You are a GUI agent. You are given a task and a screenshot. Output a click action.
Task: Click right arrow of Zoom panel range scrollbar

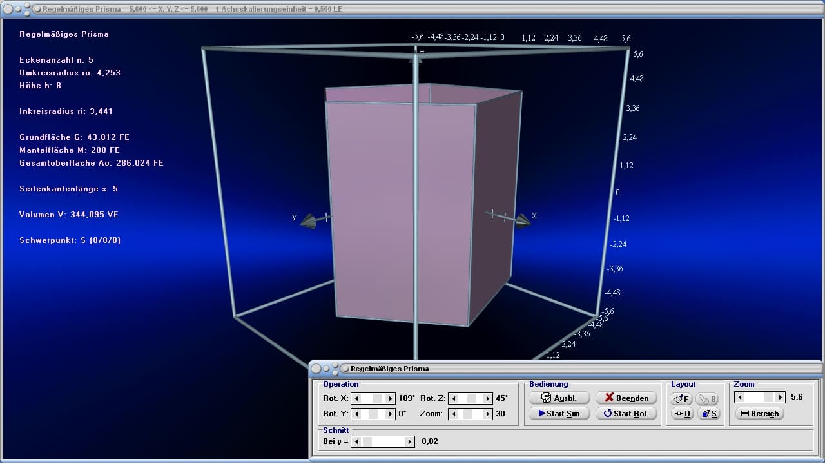(781, 398)
